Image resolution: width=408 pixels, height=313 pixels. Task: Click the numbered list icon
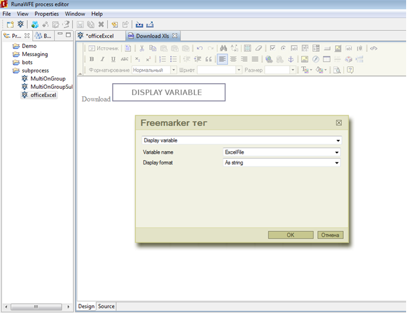(x=162, y=59)
